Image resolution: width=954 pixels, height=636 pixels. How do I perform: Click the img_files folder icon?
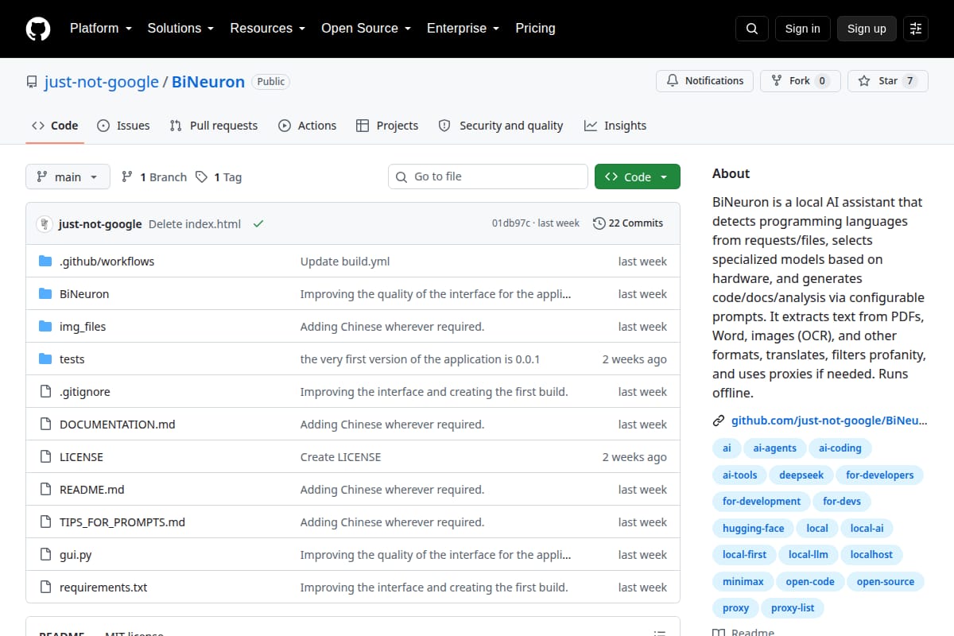point(45,327)
